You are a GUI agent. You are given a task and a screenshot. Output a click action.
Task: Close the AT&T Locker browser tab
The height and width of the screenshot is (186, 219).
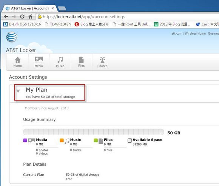coord(53,8)
